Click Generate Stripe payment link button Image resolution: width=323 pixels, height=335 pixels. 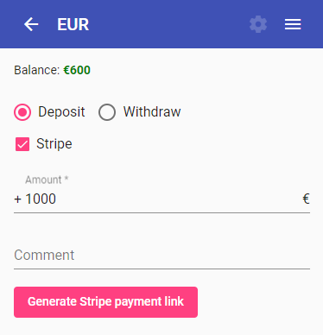pyautogui.click(x=105, y=302)
